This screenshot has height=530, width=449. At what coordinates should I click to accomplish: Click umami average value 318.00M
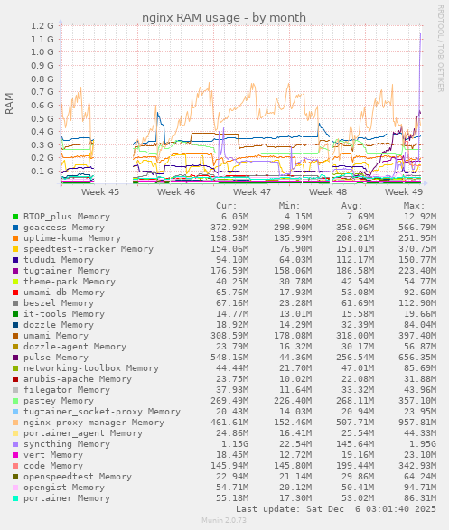point(355,336)
